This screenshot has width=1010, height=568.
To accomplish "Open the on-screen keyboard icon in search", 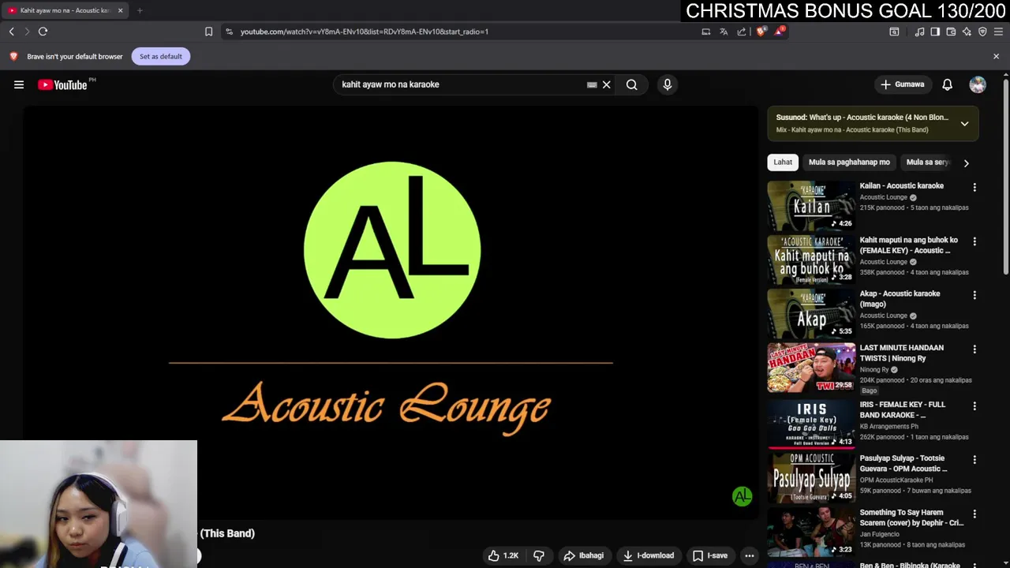I will 592,84.
